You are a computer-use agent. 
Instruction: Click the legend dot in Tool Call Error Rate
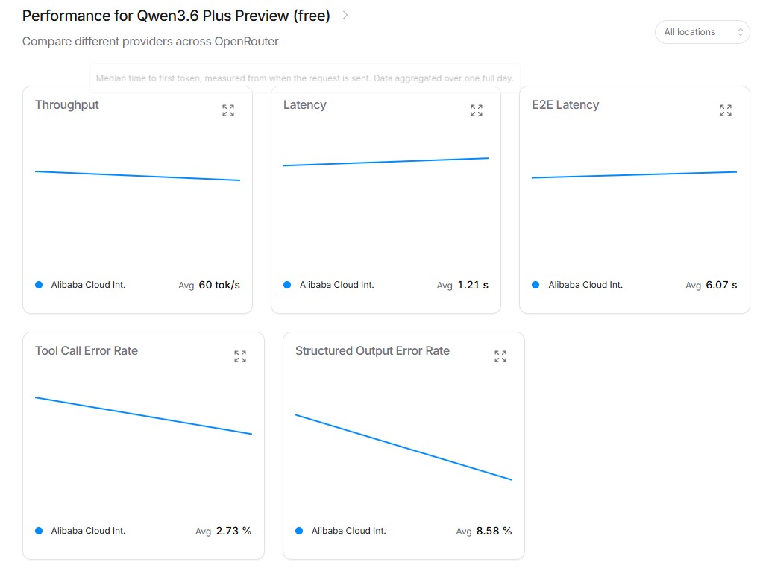[38, 530]
